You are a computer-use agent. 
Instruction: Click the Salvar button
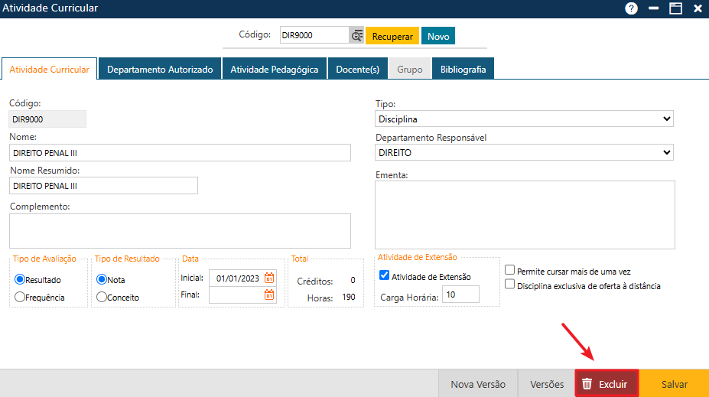[674, 384]
